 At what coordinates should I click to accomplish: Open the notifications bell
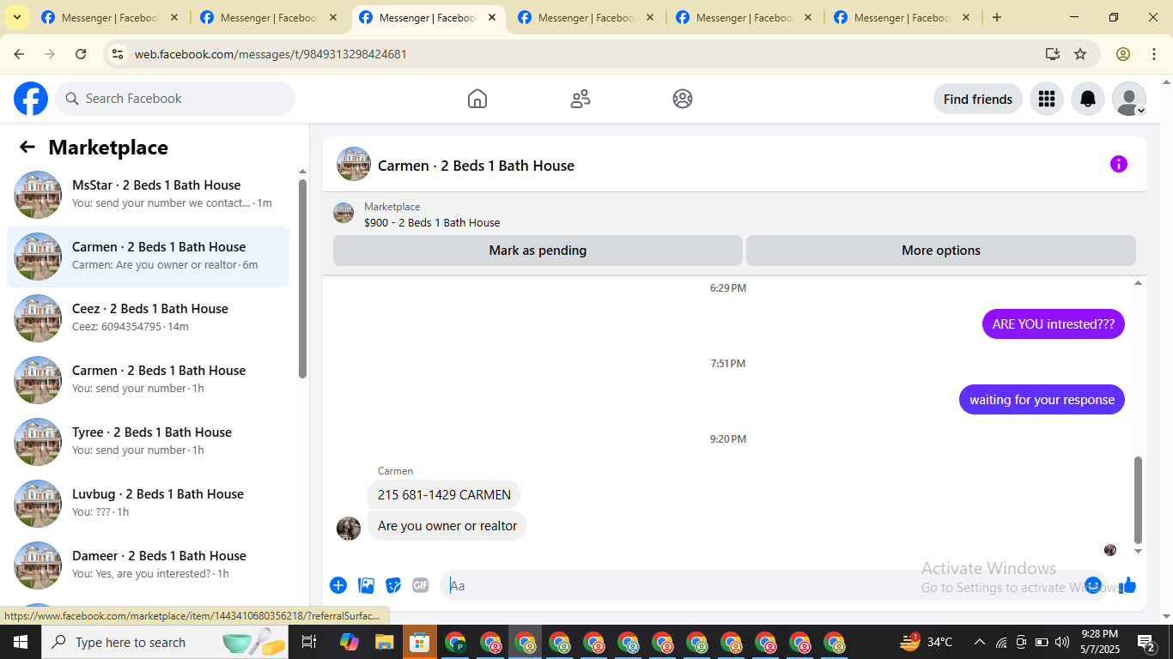(x=1088, y=99)
